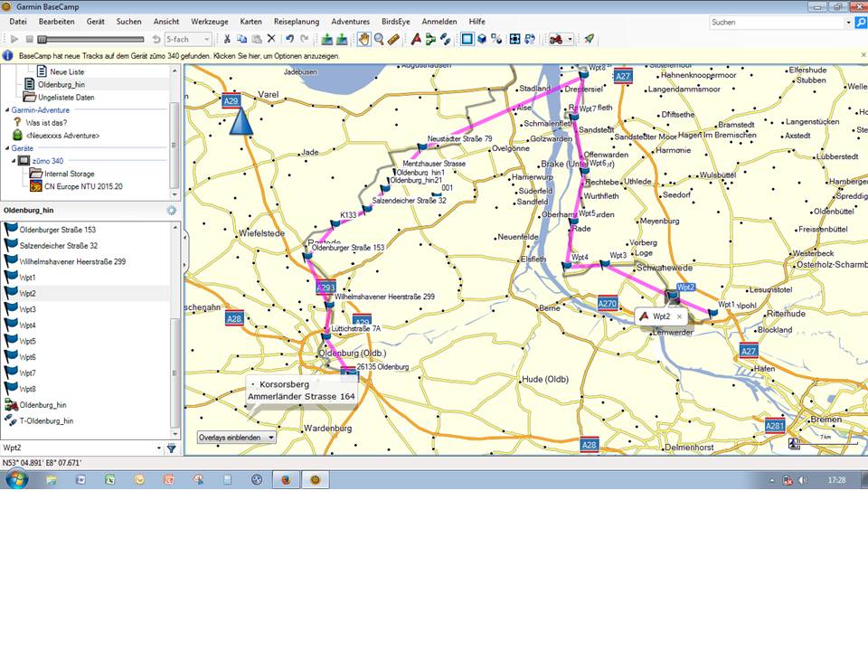Click the filter funnel icon
The height and width of the screenshot is (651, 868).
[x=171, y=448]
